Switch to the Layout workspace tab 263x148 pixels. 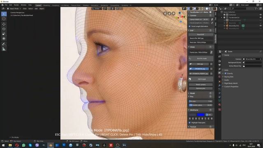click(38, 5)
